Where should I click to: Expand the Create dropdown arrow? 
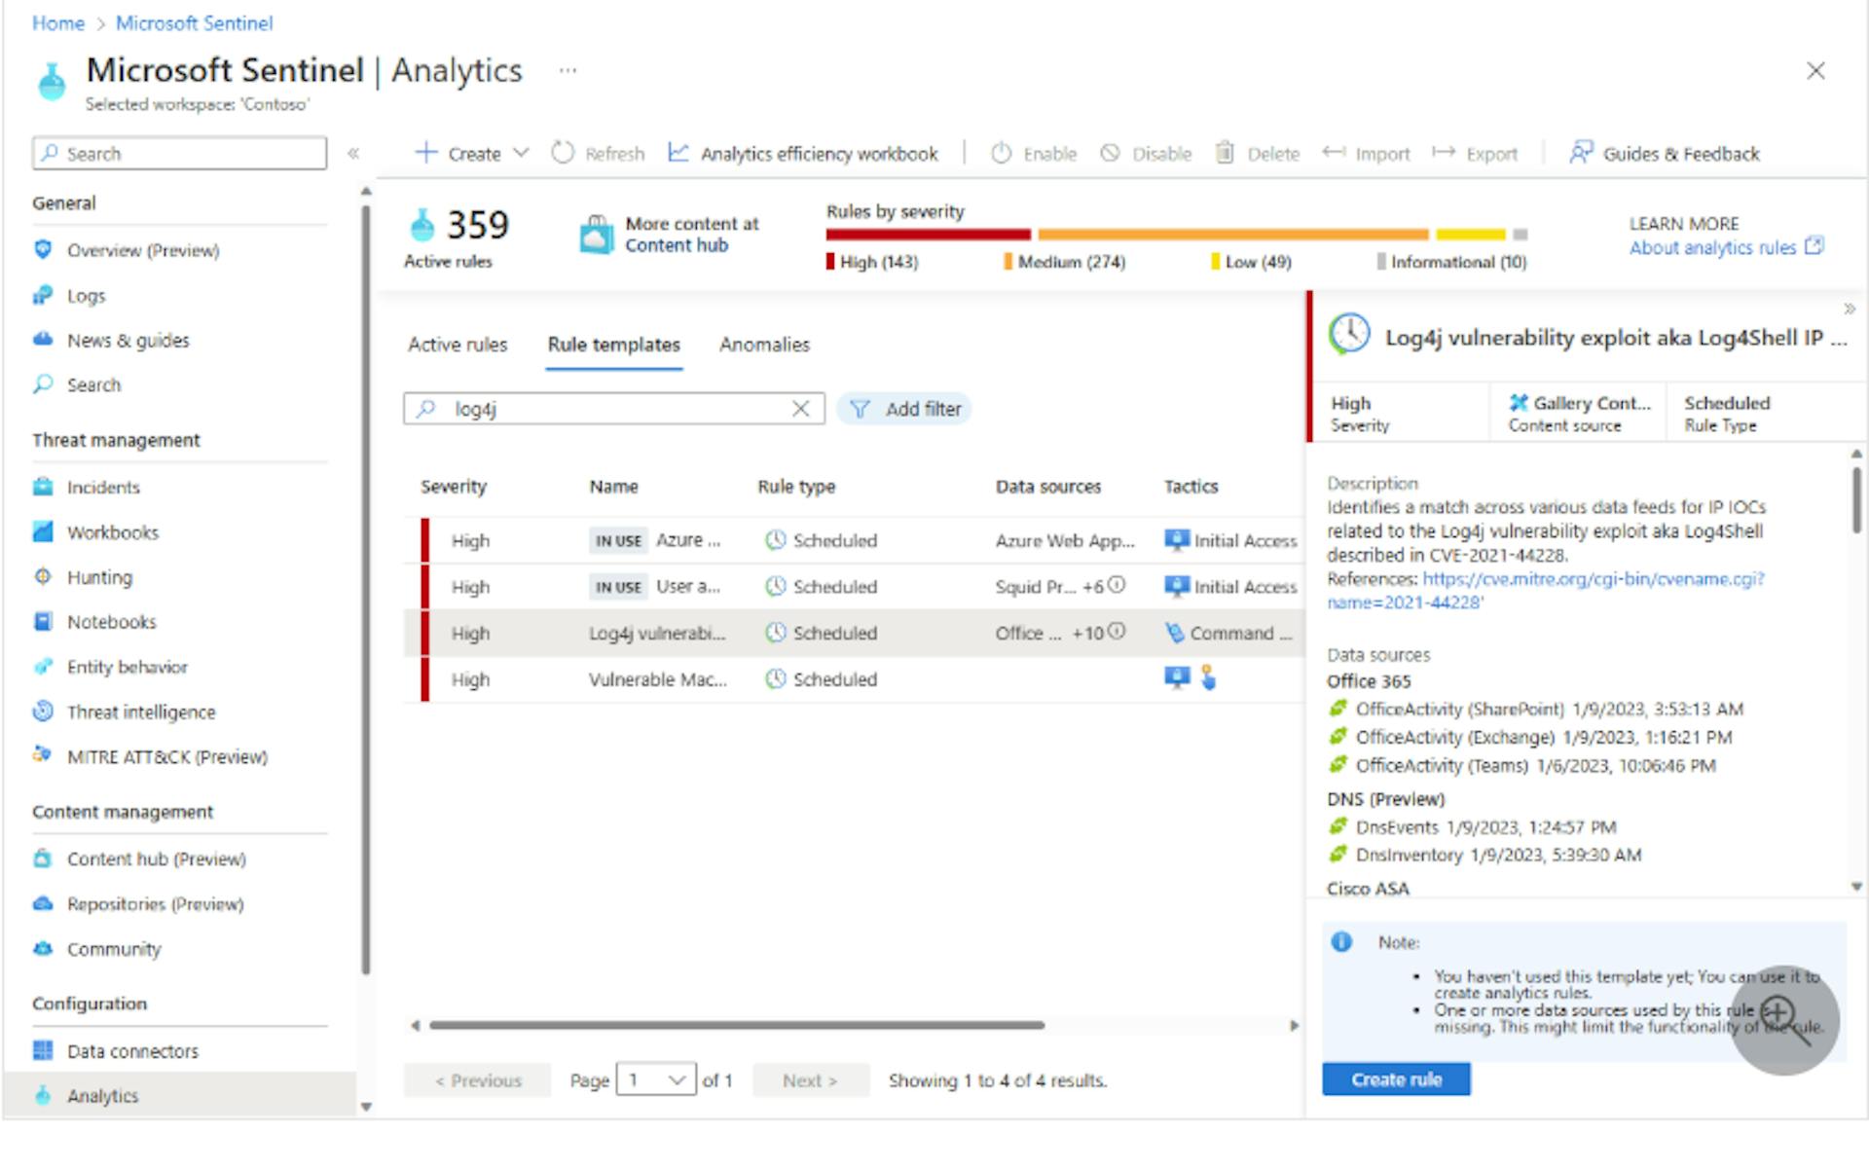tap(521, 153)
